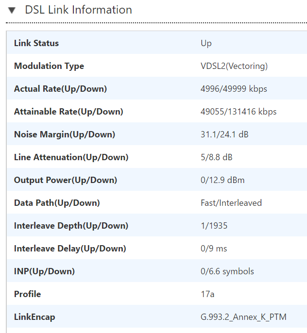The height and width of the screenshot is (333, 307).
Task: Select the 49055/131416 kbps value
Action: tap(239, 112)
